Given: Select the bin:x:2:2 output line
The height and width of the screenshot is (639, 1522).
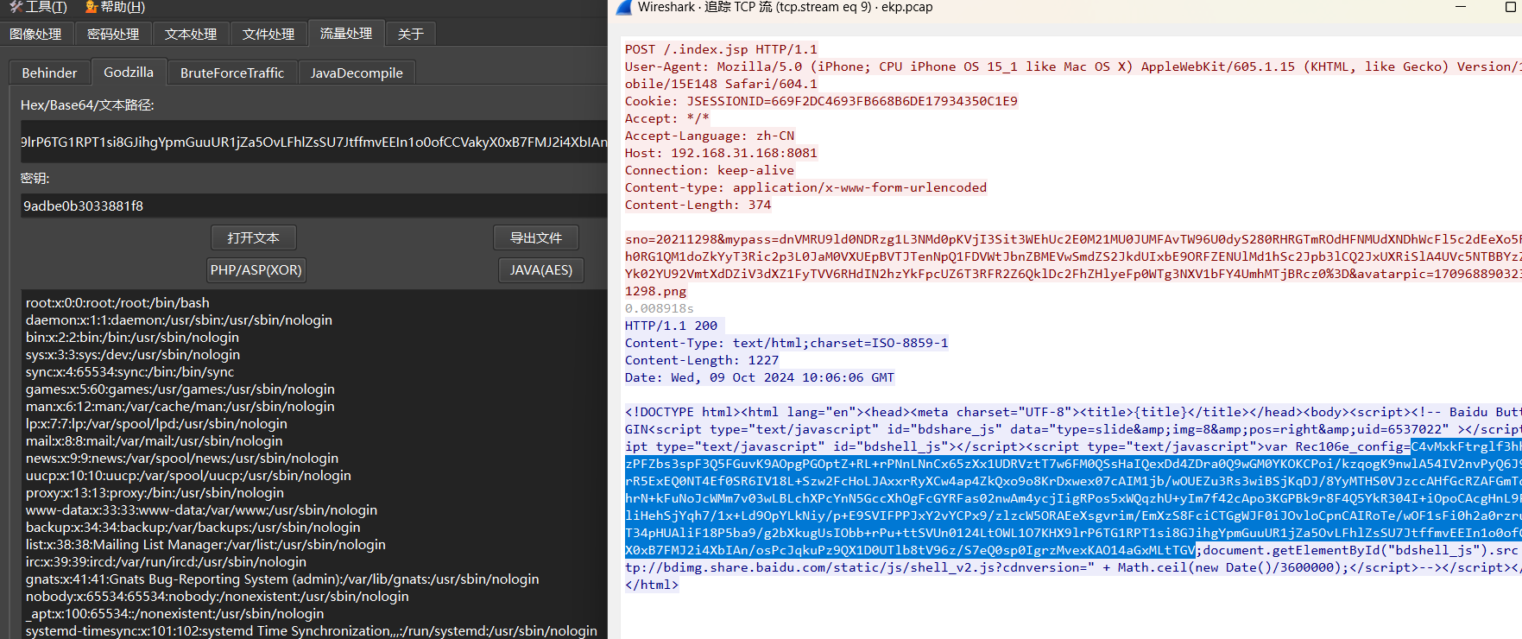Looking at the screenshot, I should coord(132,337).
